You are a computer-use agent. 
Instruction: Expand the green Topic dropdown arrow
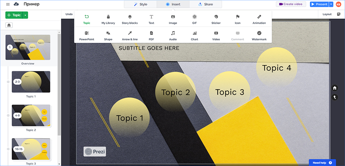26,15
